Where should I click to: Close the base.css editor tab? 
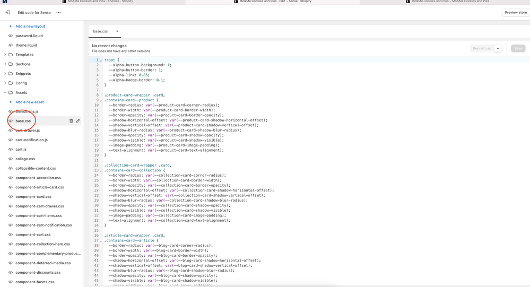point(117,31)
